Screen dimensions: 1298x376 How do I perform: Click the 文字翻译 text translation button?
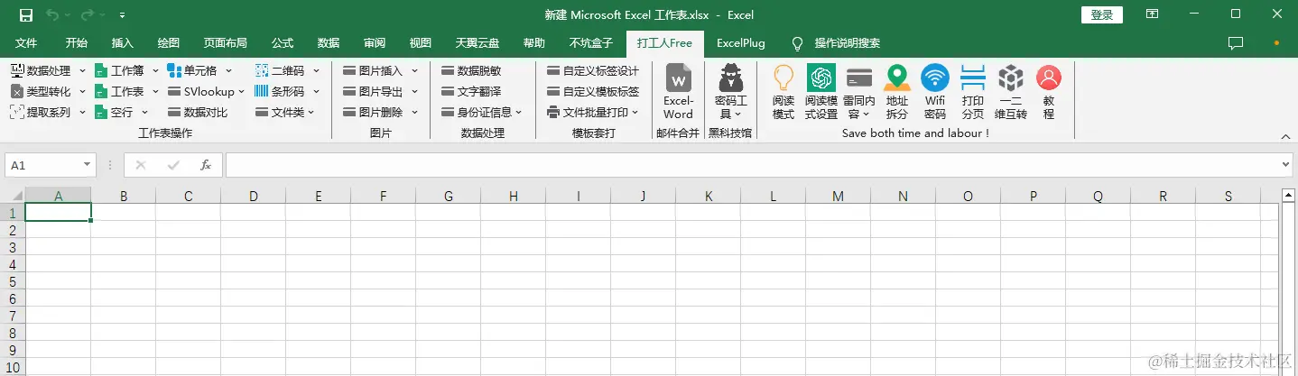[470, 91]
